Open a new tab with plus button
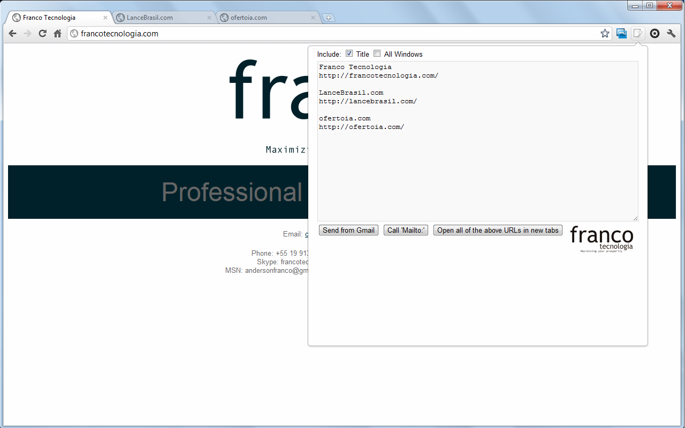Screen dimensions: 685x428 coord(329,18)
